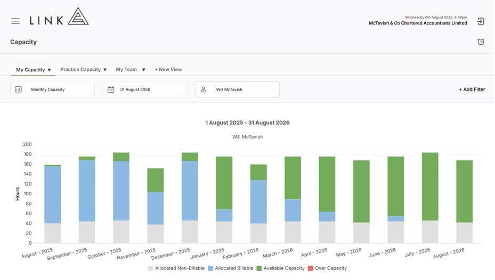The image size is (495, 280).
Task: Click the logout icon in header
Action: click(x=481, y=21)
